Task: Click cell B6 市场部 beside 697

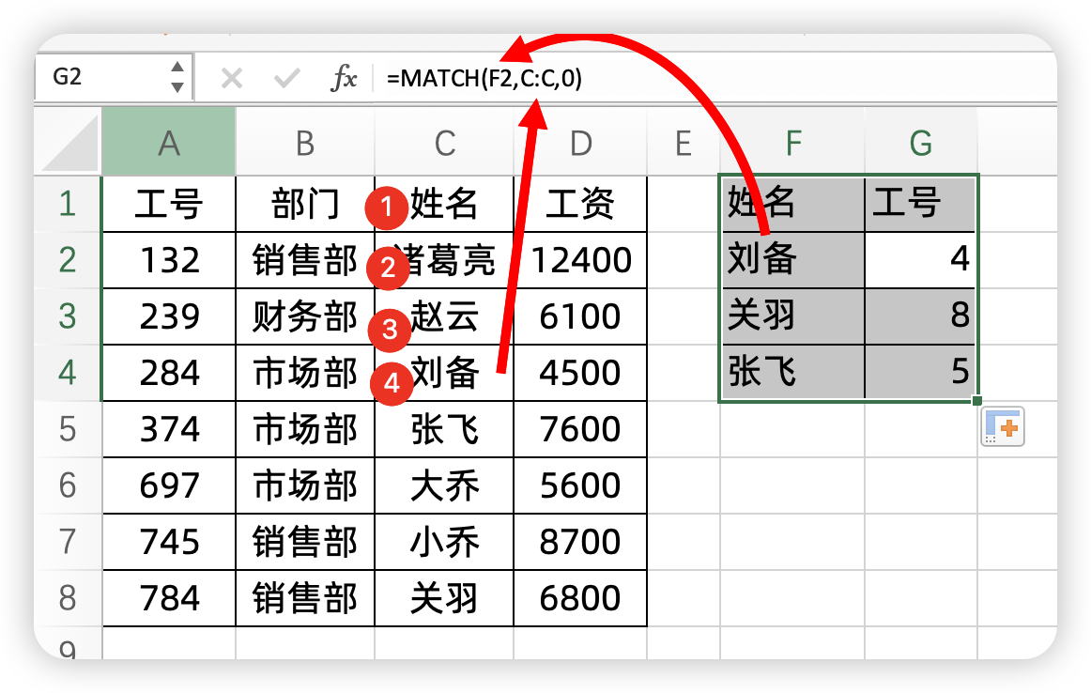Action: pyautogui.click(x=305, y=485)
